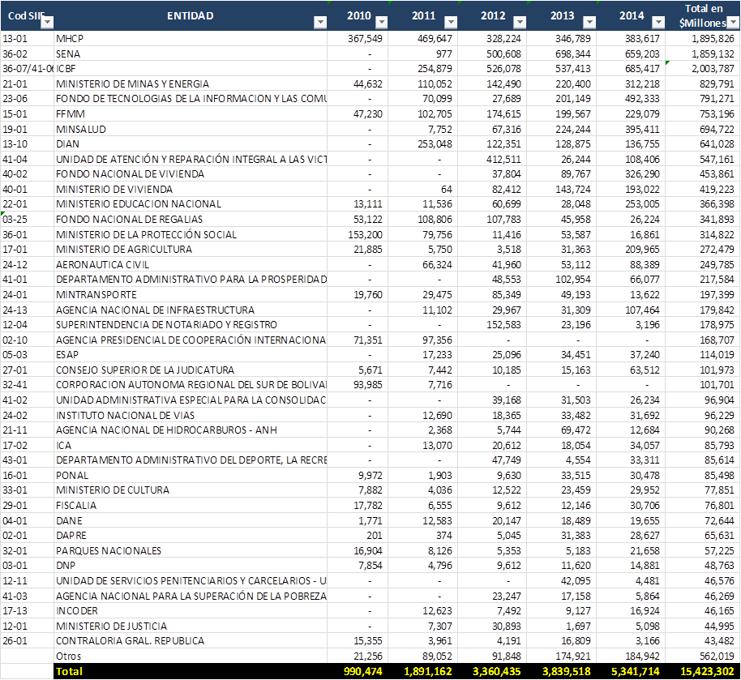Open the ENTIDAD column filter dropdown
The height and width of the screenshot is (680, 741).
[x=319, y=23]
